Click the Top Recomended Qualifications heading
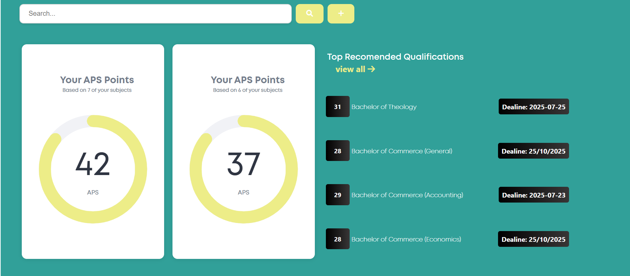The width and height of the screenshot is (630, 276). click(x=395, y=57)
